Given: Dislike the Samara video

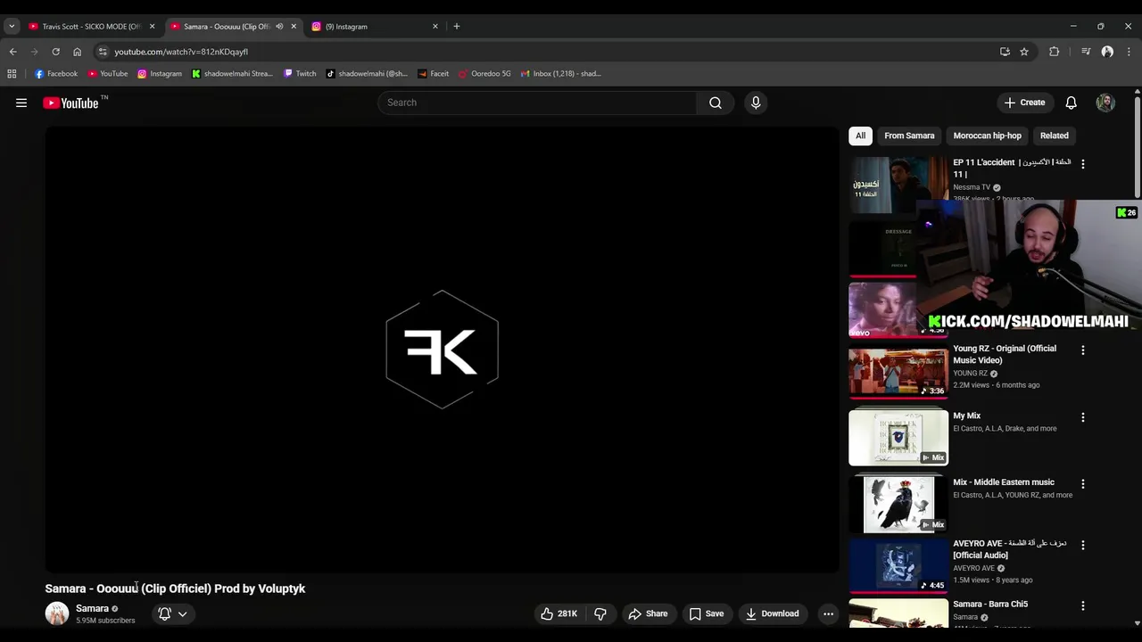Looking at the screenshot, I should pos(600,613).
